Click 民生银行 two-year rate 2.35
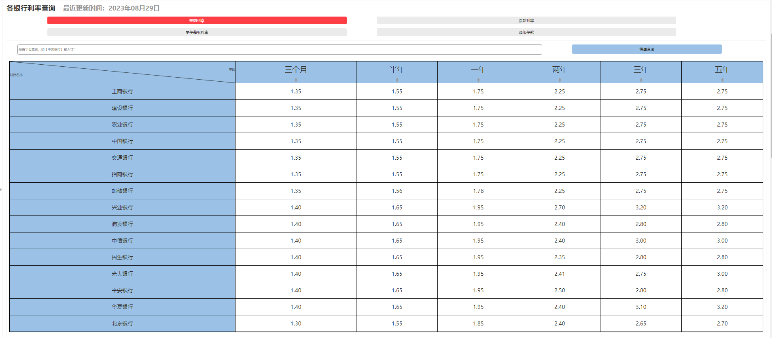 [560, 257]
